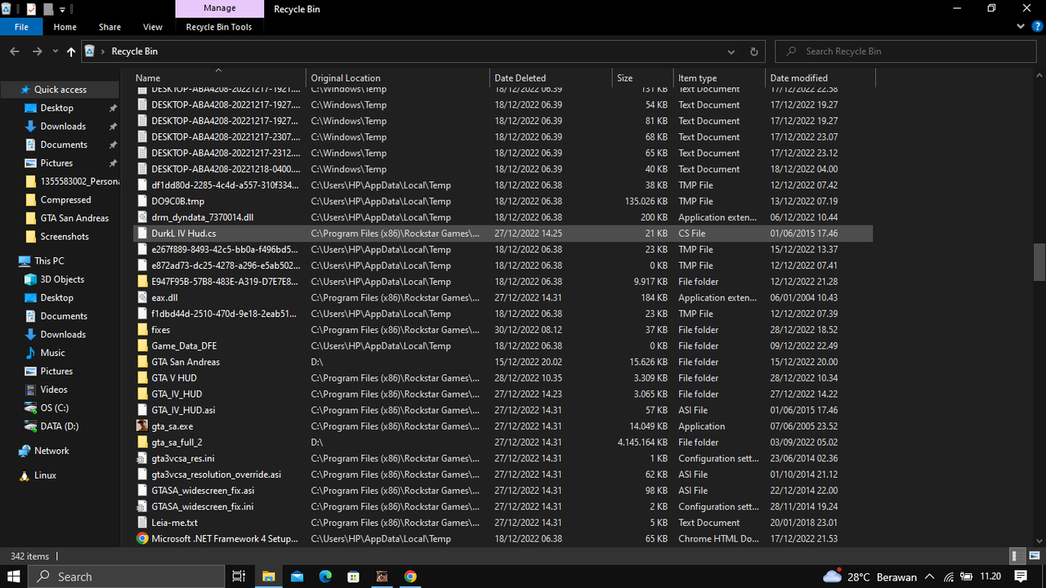Go back using the back arrow
1046x588 pixels.
pos(14,51)
